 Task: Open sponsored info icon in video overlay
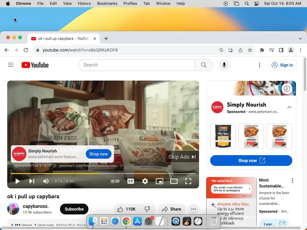55,165
